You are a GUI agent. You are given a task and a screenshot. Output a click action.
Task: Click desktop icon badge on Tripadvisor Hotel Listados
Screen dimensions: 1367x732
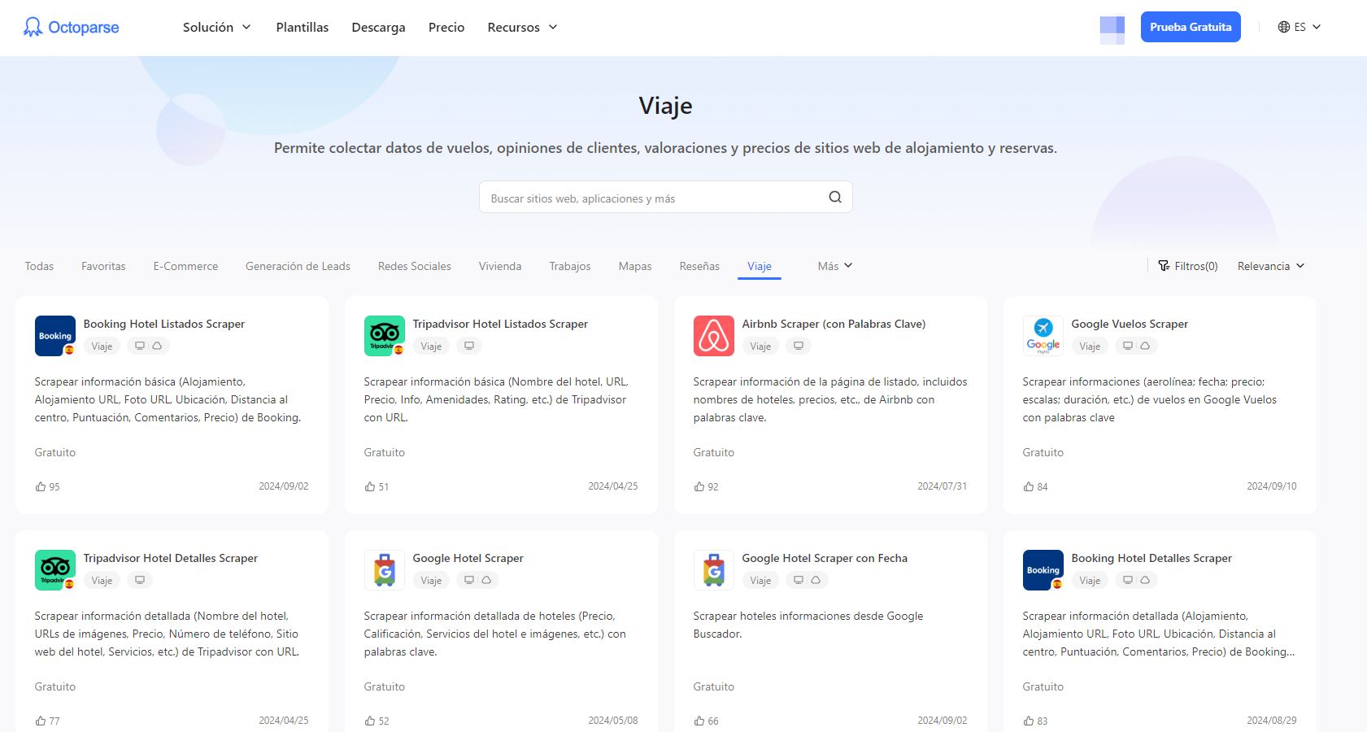click(x=469, y=346)
